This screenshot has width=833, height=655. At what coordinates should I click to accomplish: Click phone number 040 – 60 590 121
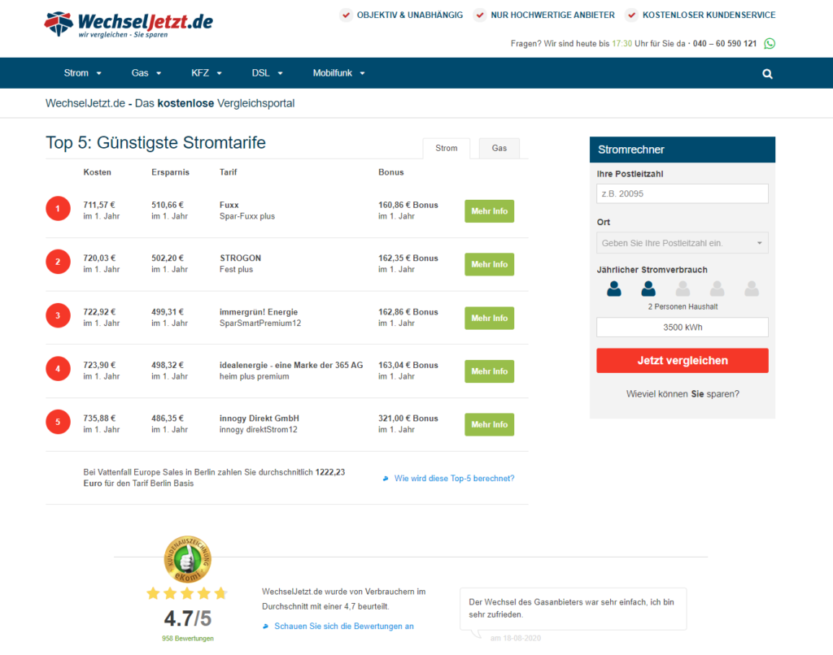pos(725,44)
